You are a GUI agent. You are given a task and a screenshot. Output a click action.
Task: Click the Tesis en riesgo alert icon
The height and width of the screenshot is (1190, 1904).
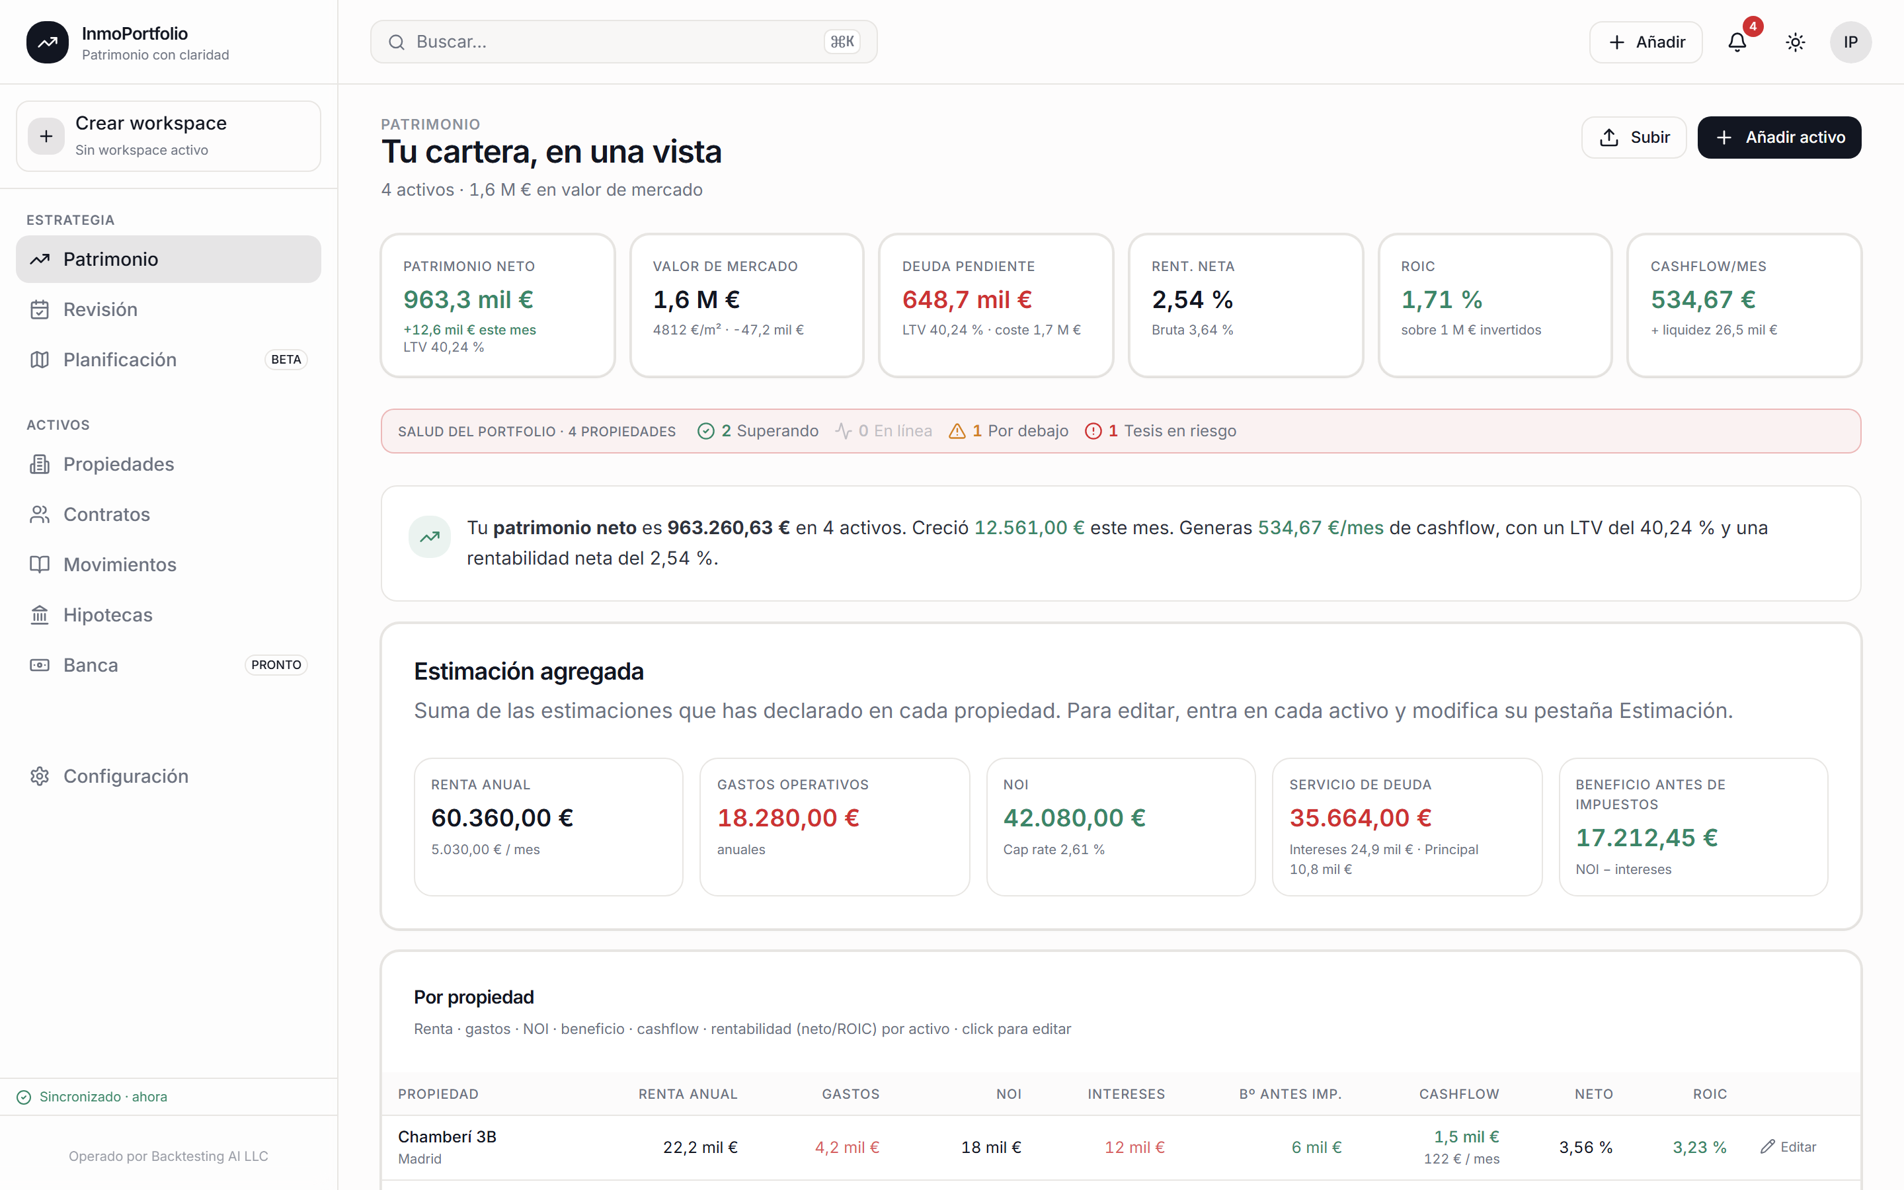[x=1093, y=431]
